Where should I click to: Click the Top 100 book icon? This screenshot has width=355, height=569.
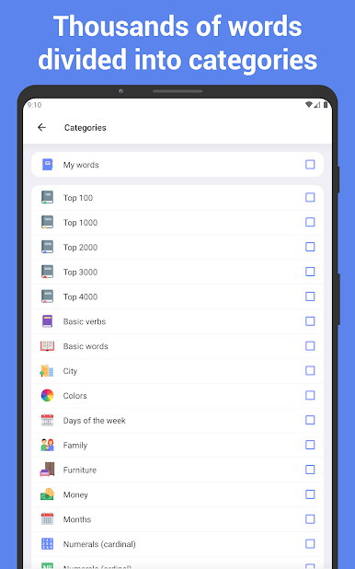pyautogui.click(x=47, y=197)
